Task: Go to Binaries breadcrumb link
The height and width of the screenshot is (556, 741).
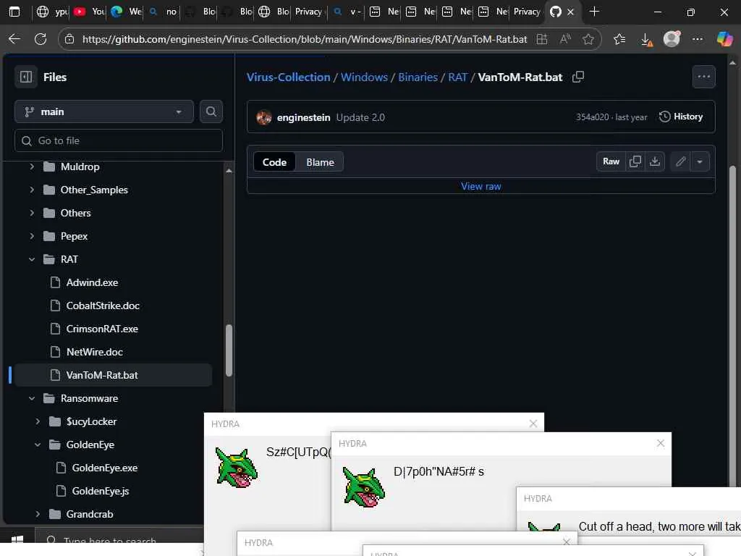Action: pos(418,77)
